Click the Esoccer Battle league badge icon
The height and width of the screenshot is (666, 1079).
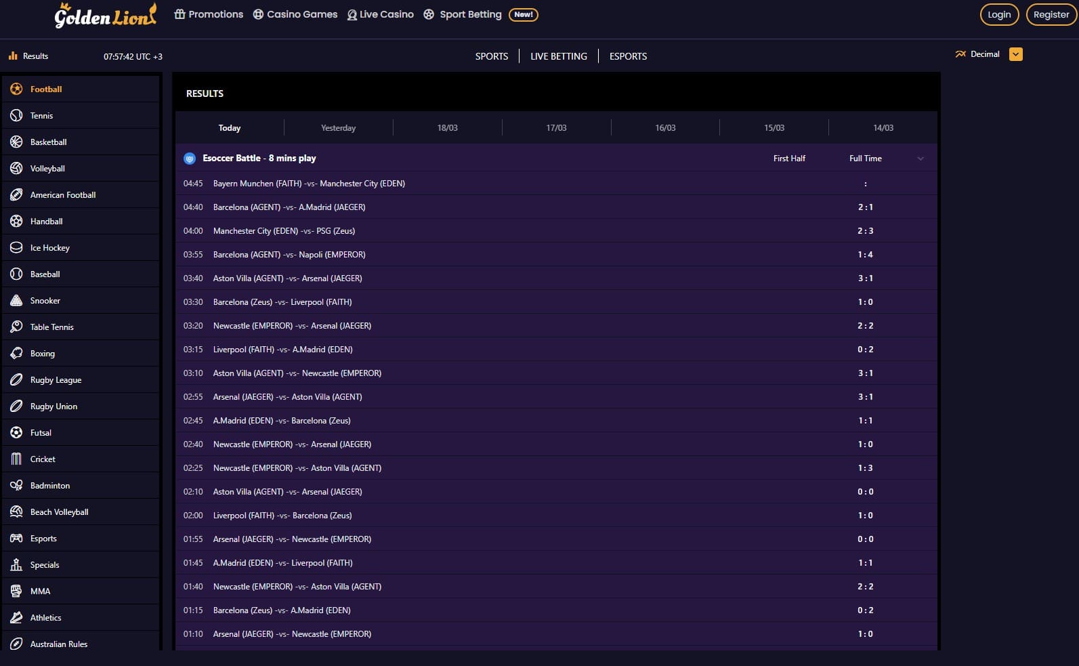[190, 159]
